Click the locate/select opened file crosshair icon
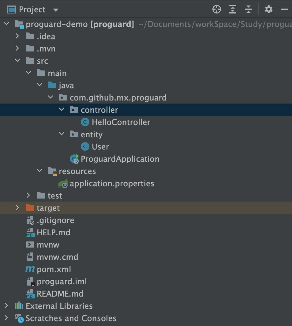The image size is (292, 326). (x=217, y=9)
